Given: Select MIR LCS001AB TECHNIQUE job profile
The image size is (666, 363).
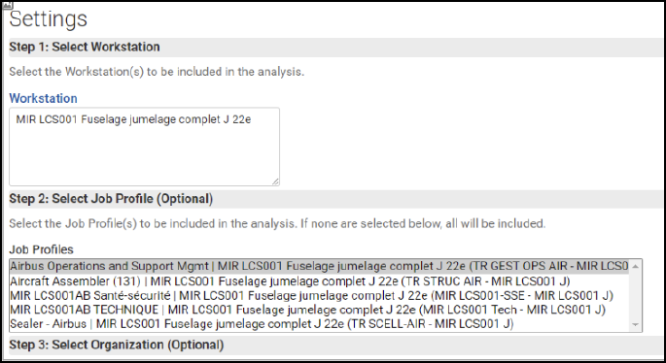Looking at the screenshot, I should click(319, 310).
